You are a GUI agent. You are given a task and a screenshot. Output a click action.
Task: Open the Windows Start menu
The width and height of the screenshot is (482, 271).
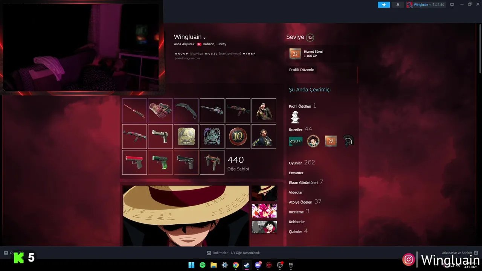tap(191, 265)
